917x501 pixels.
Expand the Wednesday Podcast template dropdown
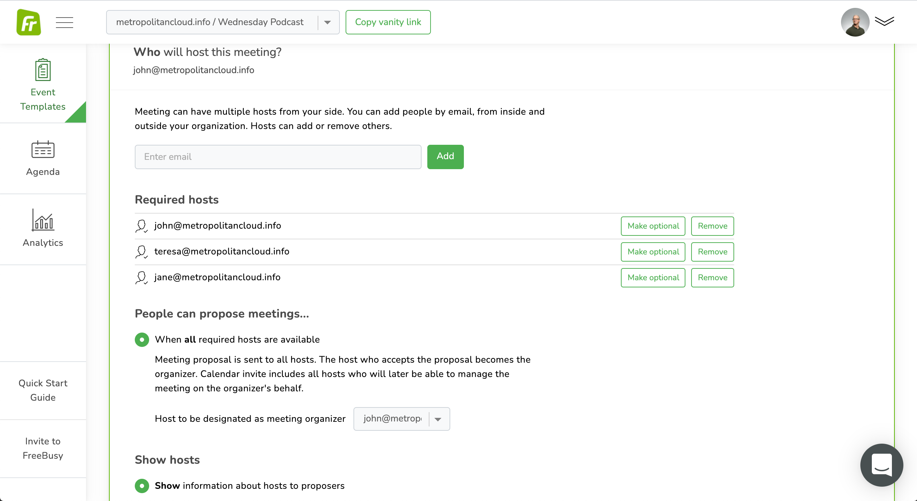coord(327,22)
